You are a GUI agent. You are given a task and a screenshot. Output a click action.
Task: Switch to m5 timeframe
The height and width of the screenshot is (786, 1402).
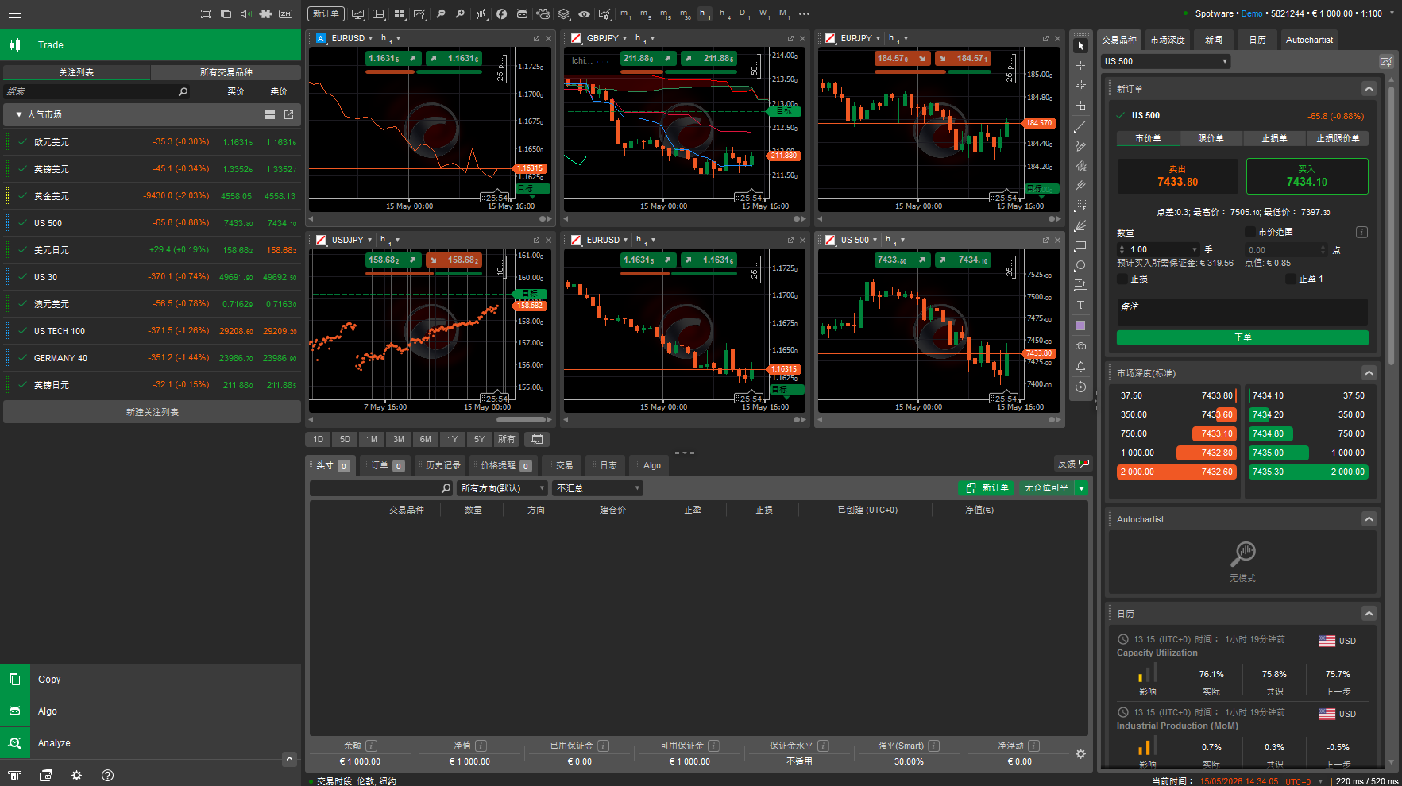click(x=645, y=13)
